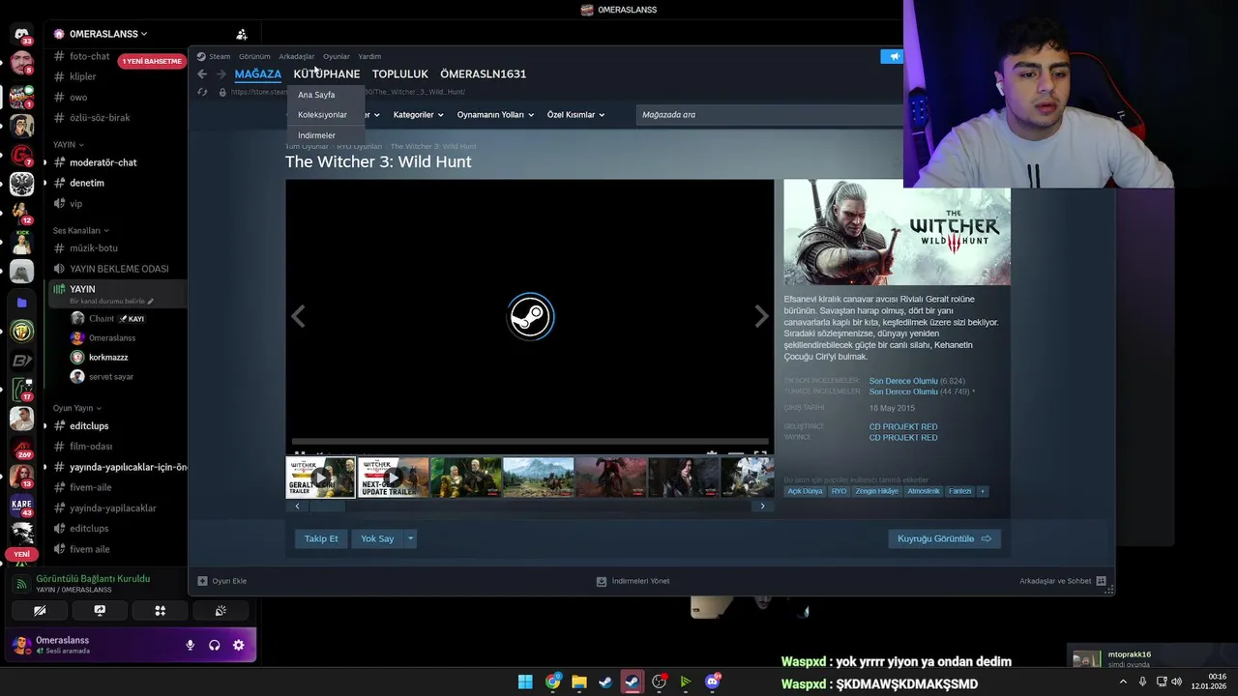Click the Steam loading logo in player
1238x696 pixels.
tap(530, 316)
